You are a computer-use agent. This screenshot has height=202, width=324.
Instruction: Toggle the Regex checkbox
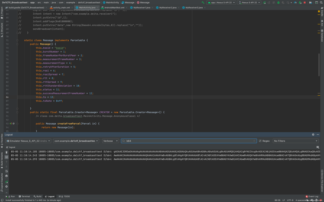[260, 141]
